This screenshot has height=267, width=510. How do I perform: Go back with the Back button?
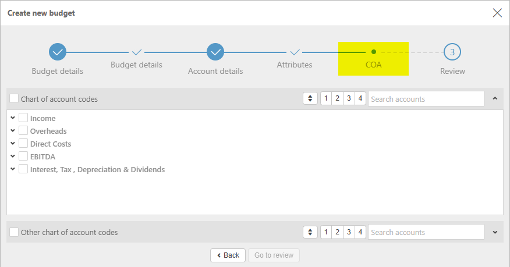click(x=228, y=255)
